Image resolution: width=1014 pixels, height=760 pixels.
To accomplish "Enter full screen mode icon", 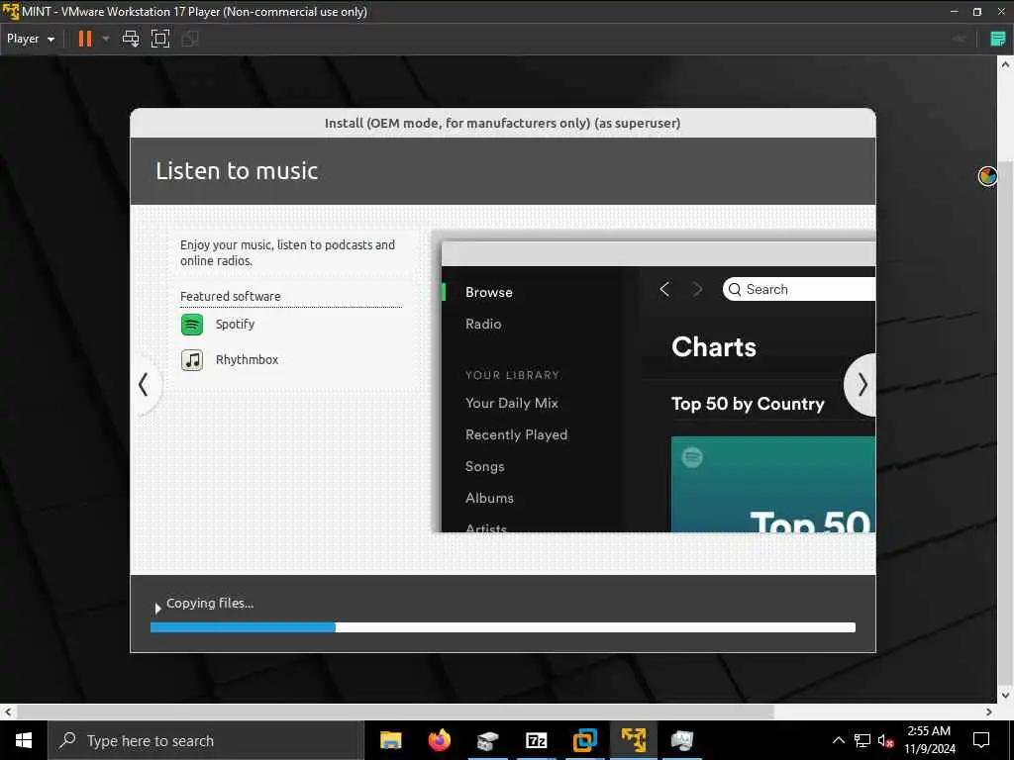I will pos(159,39).
